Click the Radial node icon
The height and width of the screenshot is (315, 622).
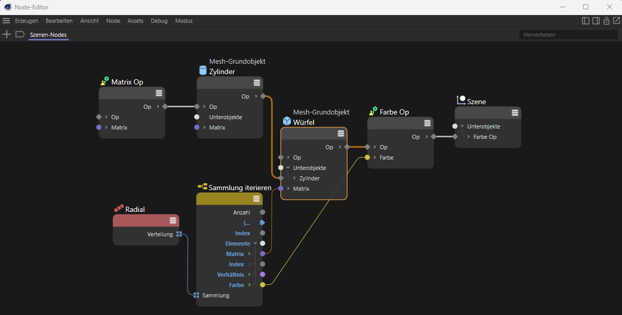tap(119, 208)
